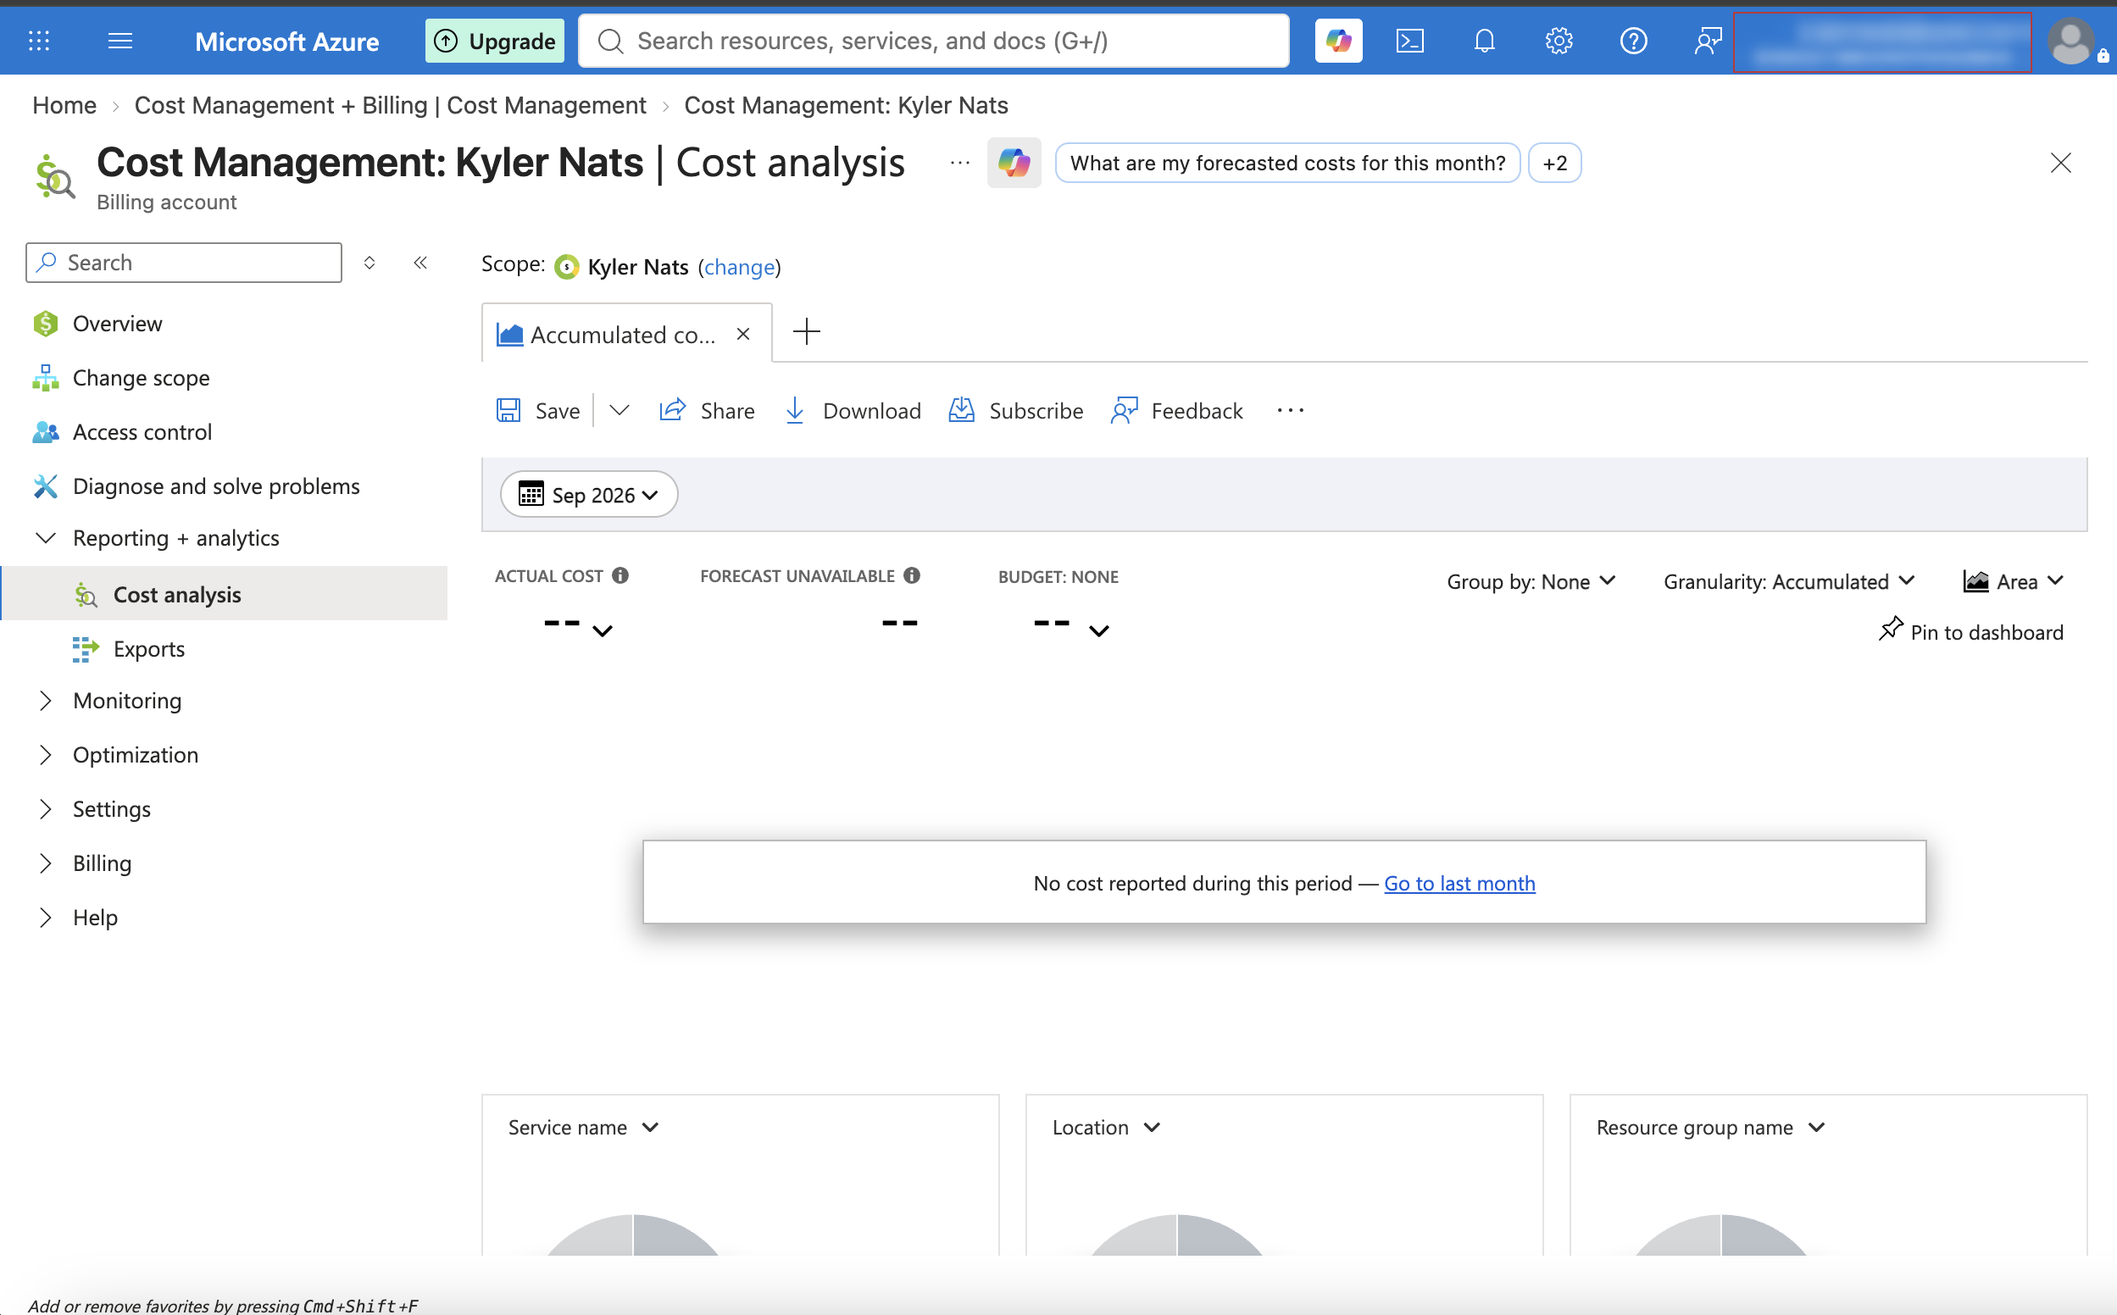Click Share in the toolbar
The height and width of the screenshot is (1315, 2117).
707,410
